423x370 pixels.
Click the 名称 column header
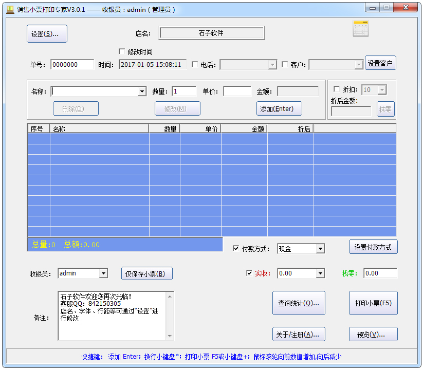(99, 128)
